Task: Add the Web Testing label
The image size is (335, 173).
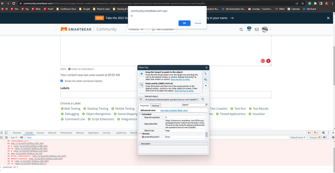Action: point(70,108)
